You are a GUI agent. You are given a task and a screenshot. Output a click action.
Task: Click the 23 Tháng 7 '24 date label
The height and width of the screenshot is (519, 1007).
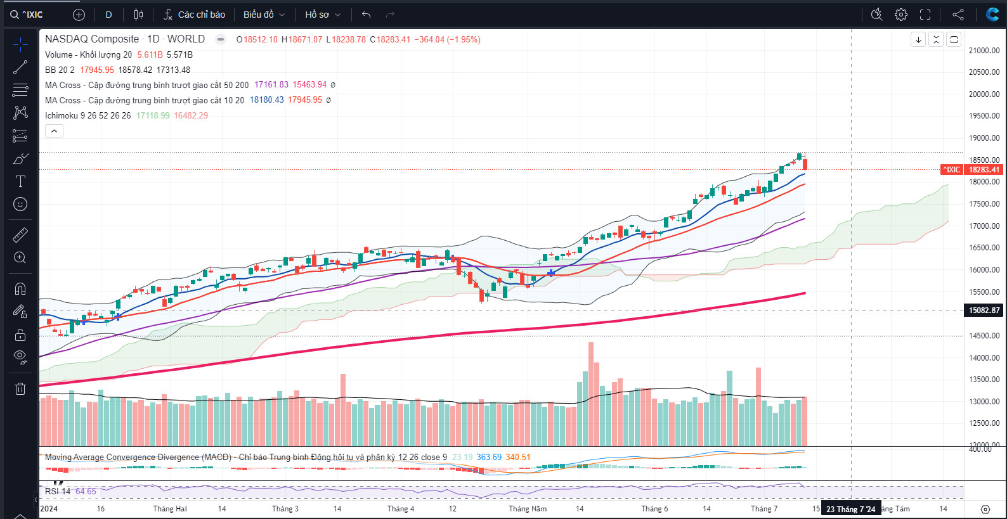tap(850, 509)
